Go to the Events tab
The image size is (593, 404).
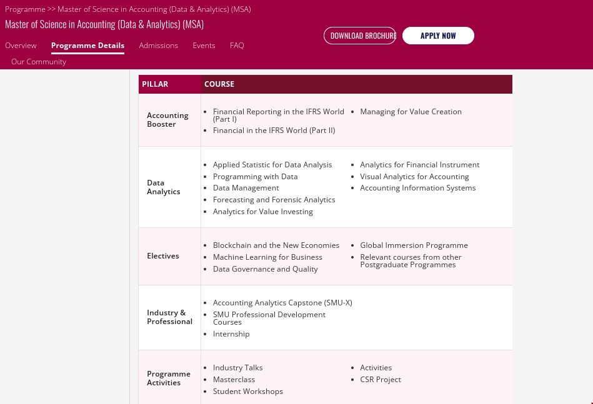(x=204, y=46)
